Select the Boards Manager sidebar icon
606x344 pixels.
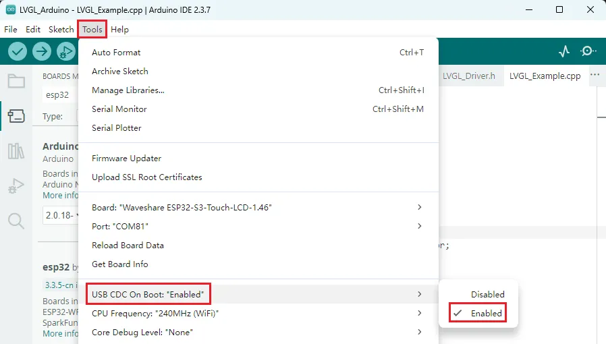point(16,116)
